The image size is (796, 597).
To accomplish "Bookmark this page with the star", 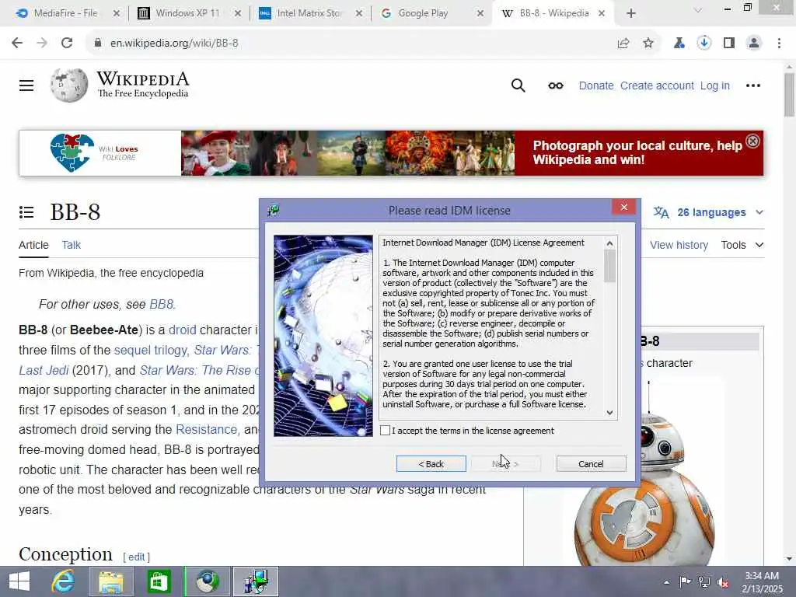I will pyautogui.click(x=648, y=44).
